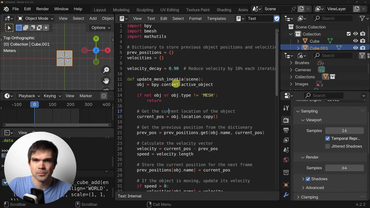Click the Viewport Samples value slider
The height and width of the screenshot is (208, 370).
point(344,130)
